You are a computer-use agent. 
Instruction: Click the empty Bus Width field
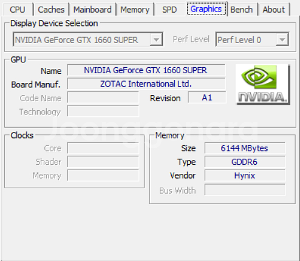pyautogui.click(x=245, y=190)
